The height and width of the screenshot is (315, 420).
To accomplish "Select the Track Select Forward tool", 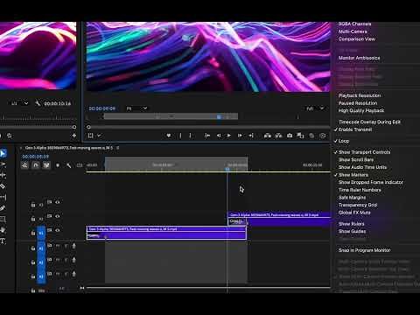I will click(x=3, y=164).
